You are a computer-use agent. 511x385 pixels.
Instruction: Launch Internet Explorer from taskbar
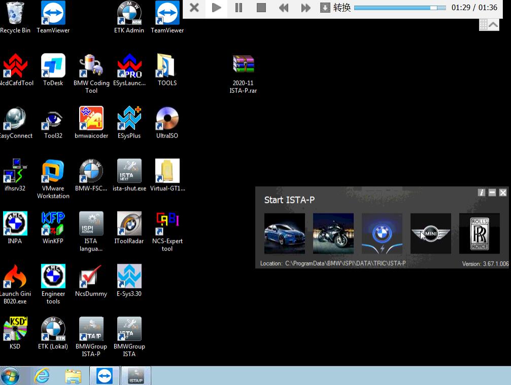[42, 376]
